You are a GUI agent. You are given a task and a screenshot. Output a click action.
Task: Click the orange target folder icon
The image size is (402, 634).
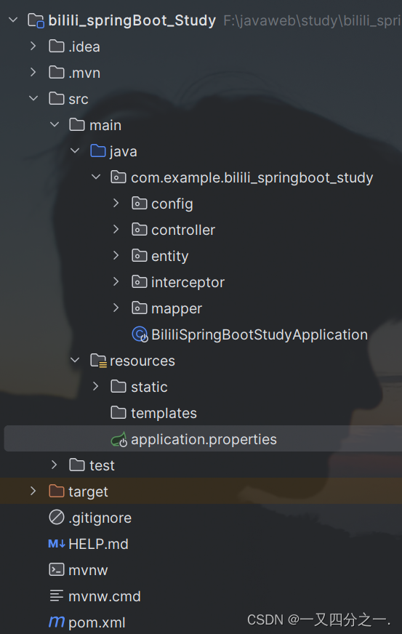pyautogui.click(x=57, y=491)
